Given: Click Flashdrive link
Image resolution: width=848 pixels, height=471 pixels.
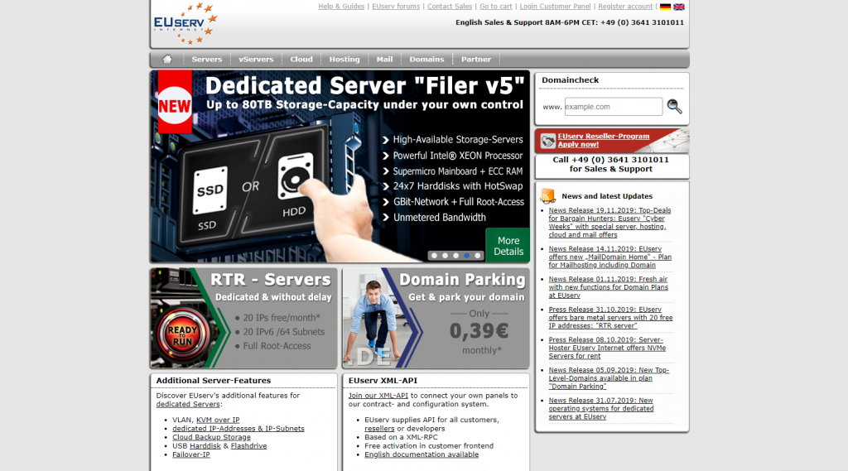Looking at the screenshot, I should pos(248,445).
